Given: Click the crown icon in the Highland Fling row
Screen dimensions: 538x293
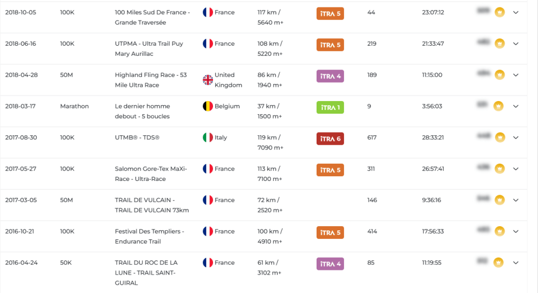Looking at the screenshot, I should click(x=500, y=75).
